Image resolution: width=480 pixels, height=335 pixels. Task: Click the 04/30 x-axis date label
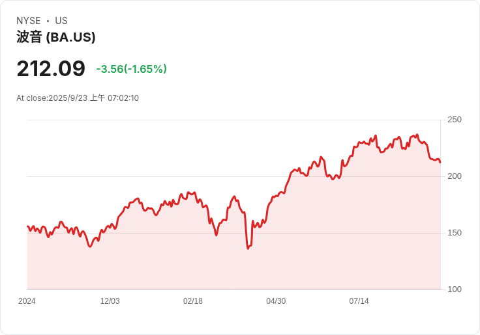tap(276, 301)
